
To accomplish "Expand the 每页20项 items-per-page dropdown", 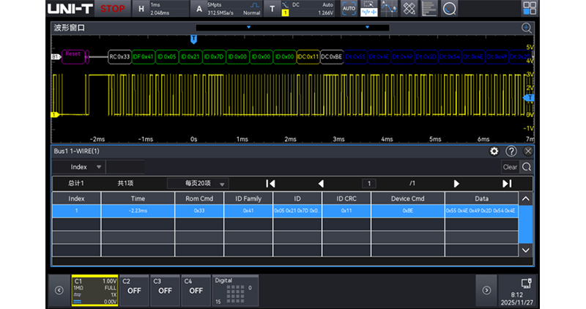I will click(198, 184).
